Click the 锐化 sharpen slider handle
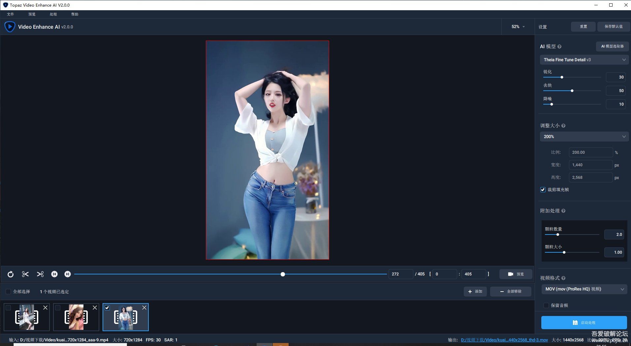The width and height of the screenshot is (631, 346). [561, 77]
